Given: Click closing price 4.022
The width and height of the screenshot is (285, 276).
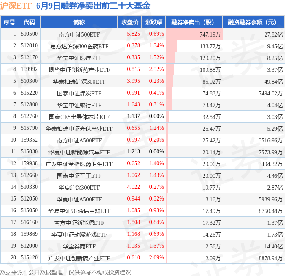Looking at the screenshot, I should pyautogui.click(x=134, y=187).
